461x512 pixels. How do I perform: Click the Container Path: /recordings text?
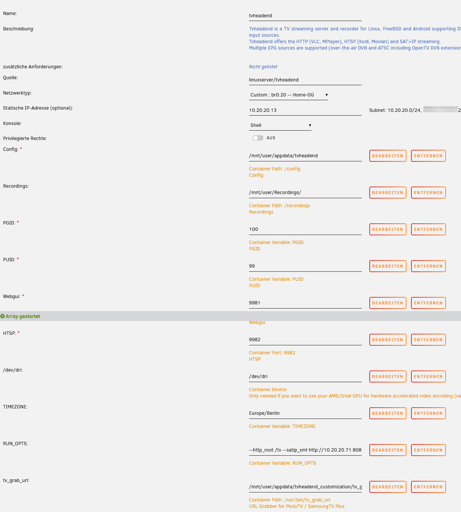click(280, 206)
